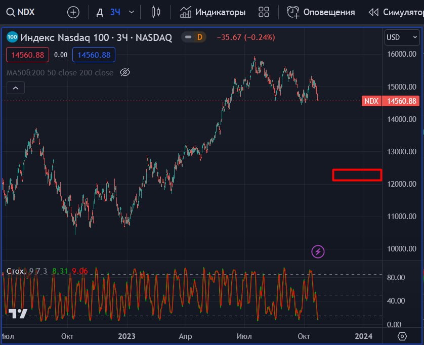Start the bar replay Симулятор
The height and width of the screenshot is (345, 424).
396,12
